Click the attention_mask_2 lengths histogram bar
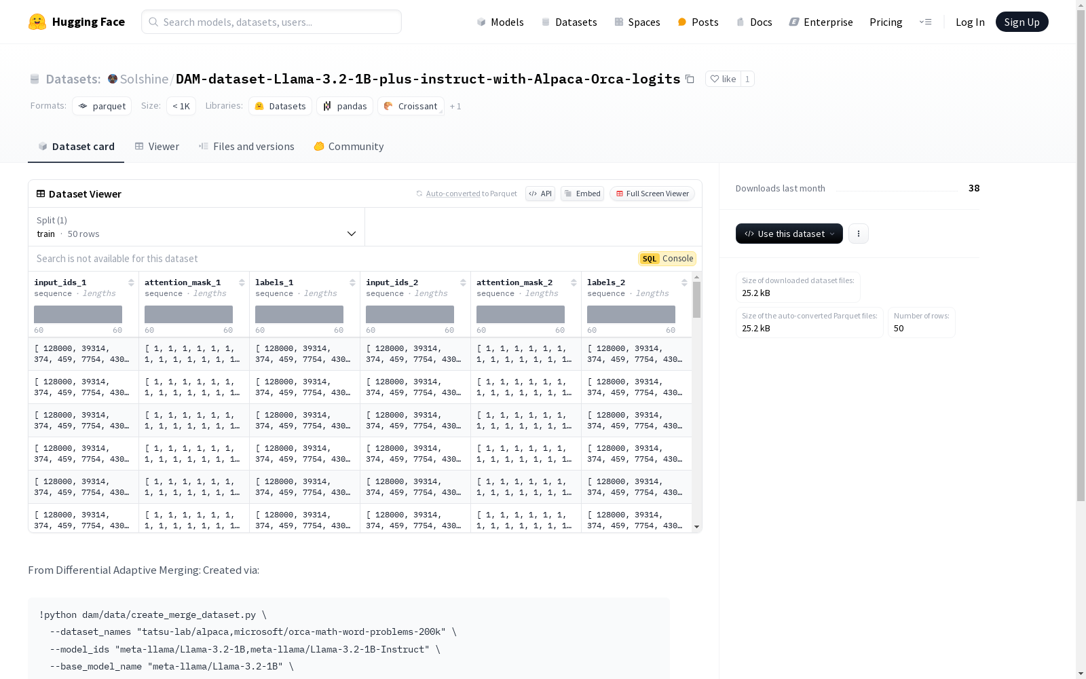The image size is (1086, 679). 521,314
